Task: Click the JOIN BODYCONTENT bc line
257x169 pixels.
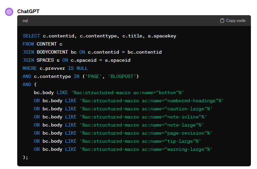Action: [92, 52]
